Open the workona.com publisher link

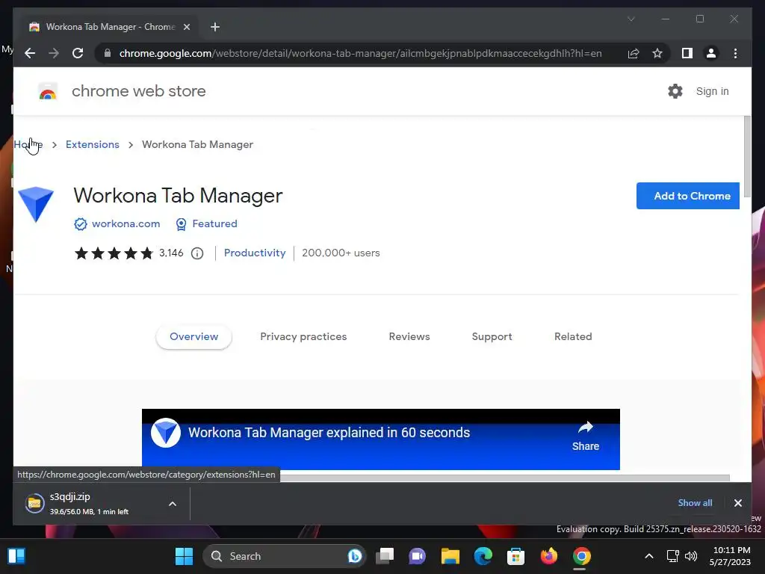126,223
